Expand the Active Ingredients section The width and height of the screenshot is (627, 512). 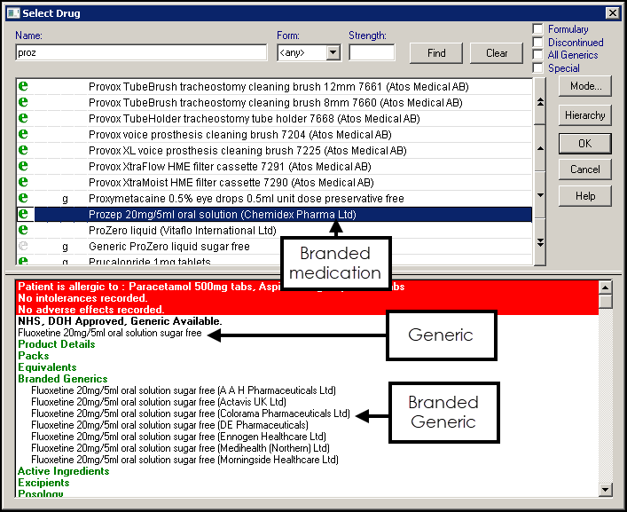coord(63,471)
